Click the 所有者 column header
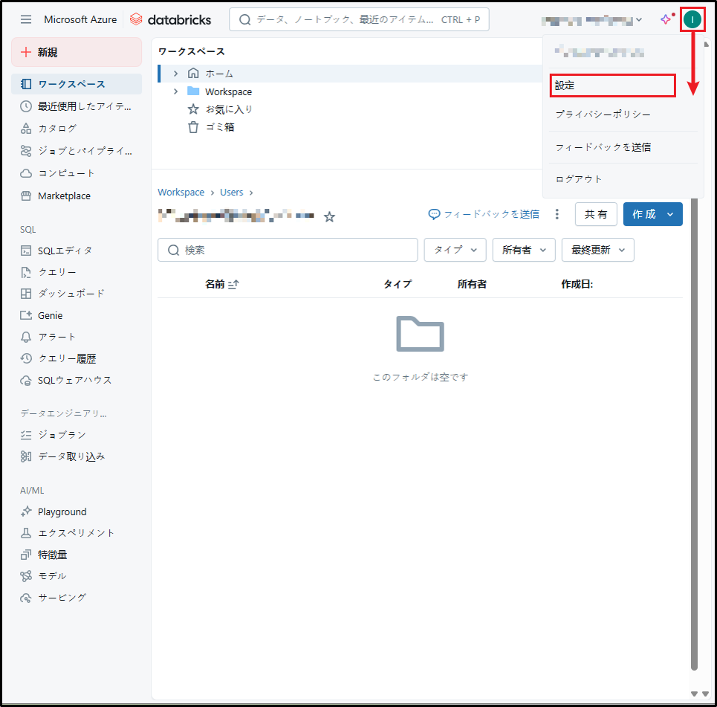Viewport: 717px width, 707px height. pyautogui.click(x=472, y=284)
